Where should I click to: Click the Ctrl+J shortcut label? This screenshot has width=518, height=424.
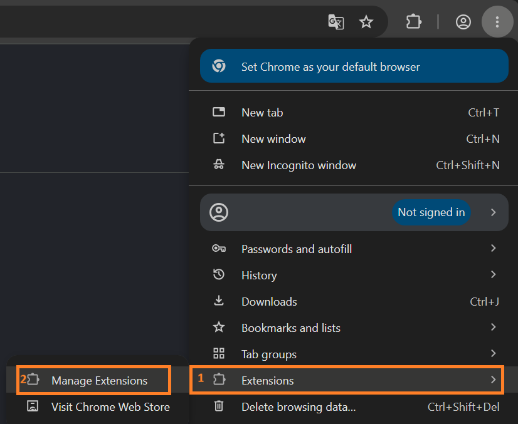(484, 302)
